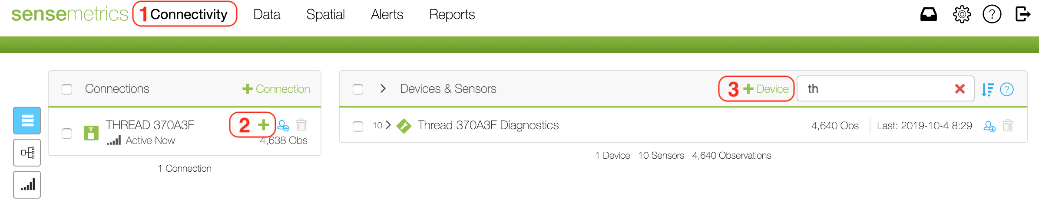Open the settings gear icon
The height and width of the screenshot is (209, 1039).
pos(962,14)
